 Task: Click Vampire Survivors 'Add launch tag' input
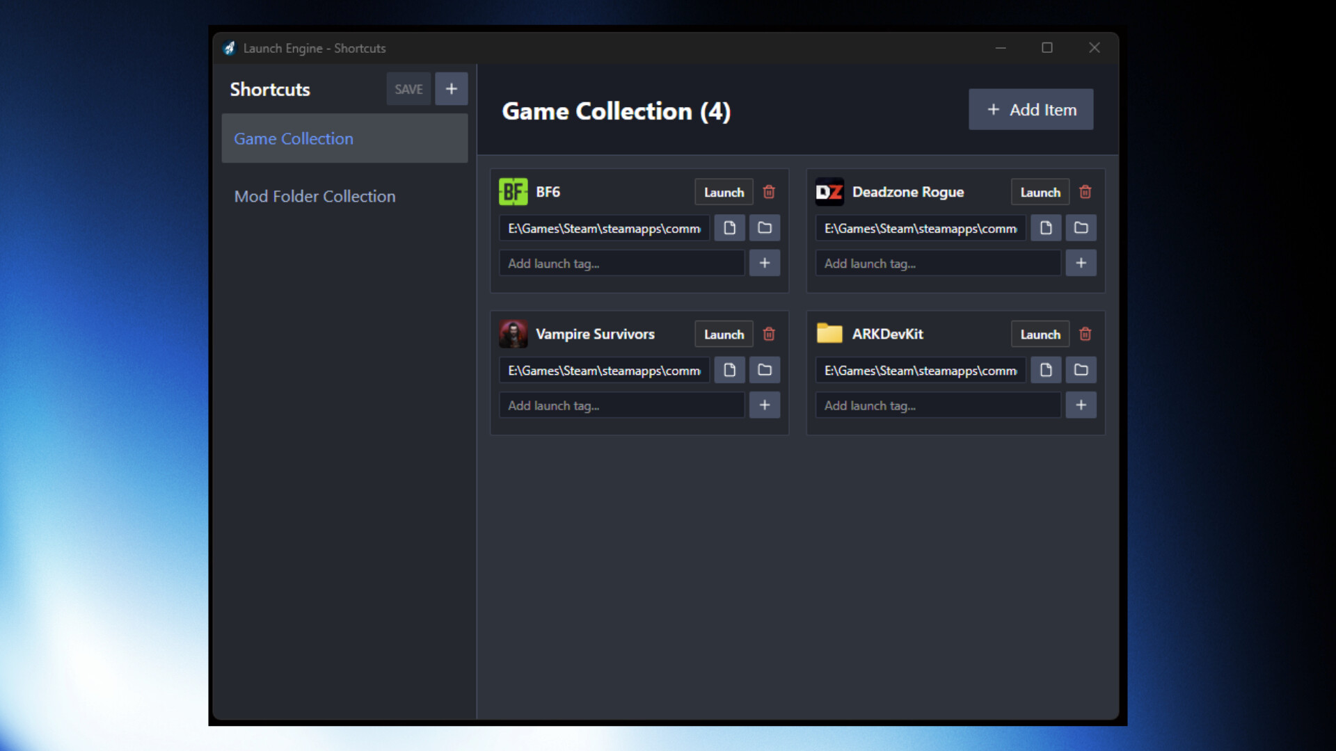click(x=622, y=405)
